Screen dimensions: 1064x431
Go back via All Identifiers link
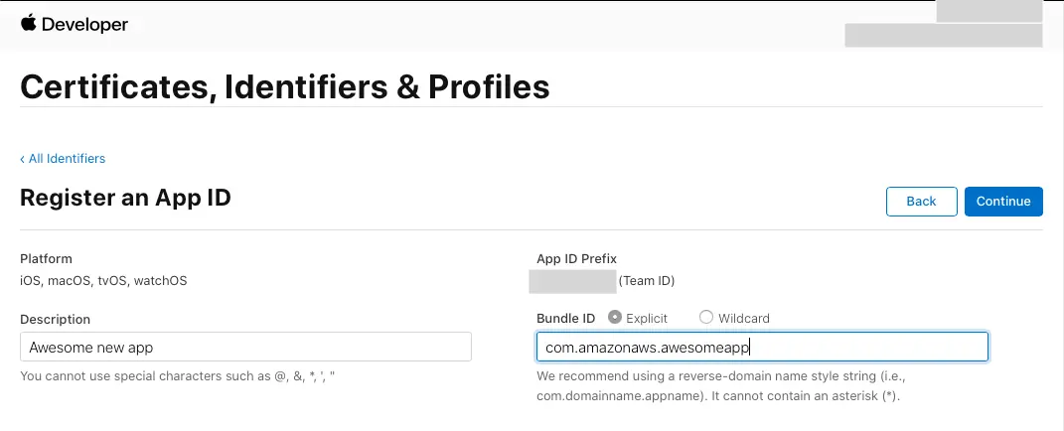(x=63, y=159)
